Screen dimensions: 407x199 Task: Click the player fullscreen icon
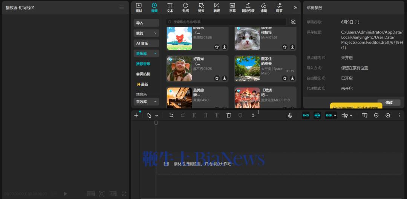(x=124, y=194)
